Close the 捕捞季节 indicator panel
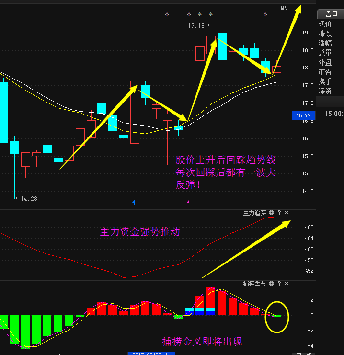The width and height of the screenshot is (344, 355). point(287,284)
